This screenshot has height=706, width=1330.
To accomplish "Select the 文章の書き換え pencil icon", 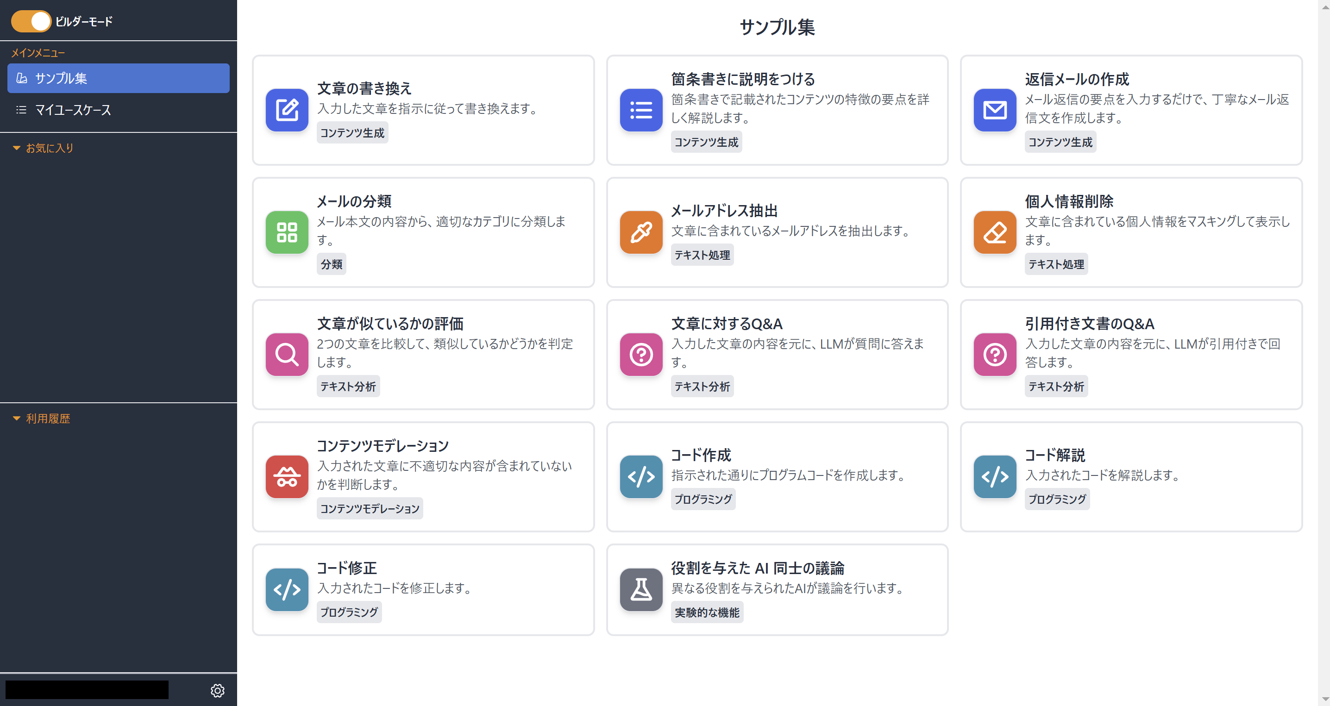I will (287, 110).
